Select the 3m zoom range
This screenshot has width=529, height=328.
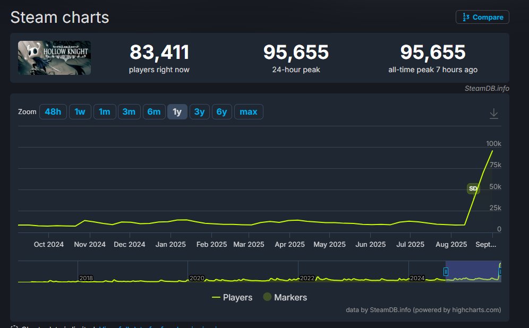(129, 112)
